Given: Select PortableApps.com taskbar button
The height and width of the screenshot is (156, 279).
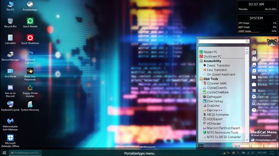Looking at the screenshot, I should click(25, 153).
